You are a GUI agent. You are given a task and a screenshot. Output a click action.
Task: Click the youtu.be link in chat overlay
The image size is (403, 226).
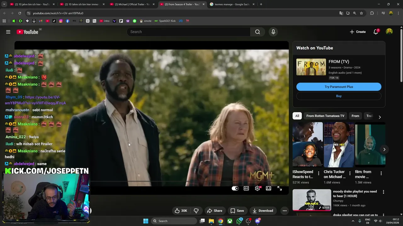(x=36, y=100)
